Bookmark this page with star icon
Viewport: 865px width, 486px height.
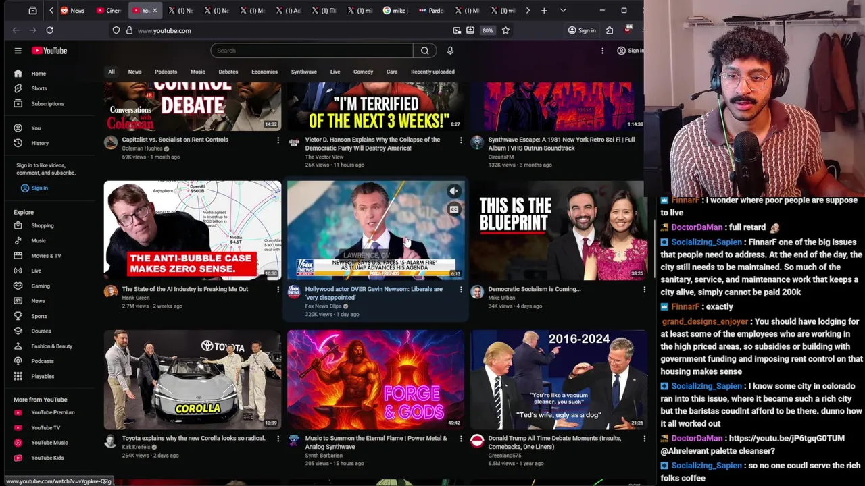505,30
